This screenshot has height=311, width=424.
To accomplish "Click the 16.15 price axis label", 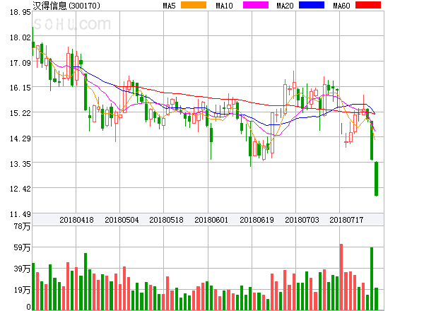I will 20,88.
